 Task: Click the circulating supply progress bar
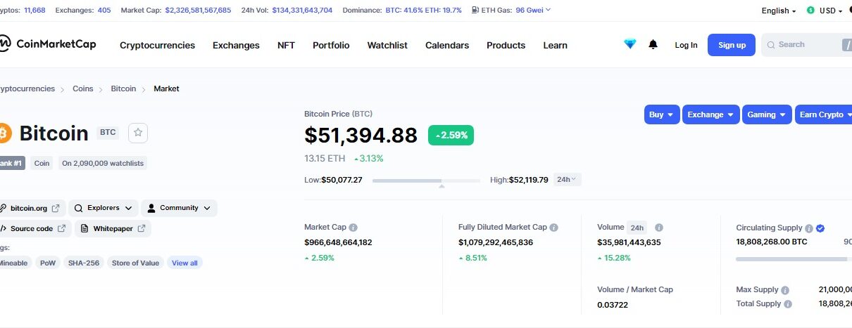point(794,259)
